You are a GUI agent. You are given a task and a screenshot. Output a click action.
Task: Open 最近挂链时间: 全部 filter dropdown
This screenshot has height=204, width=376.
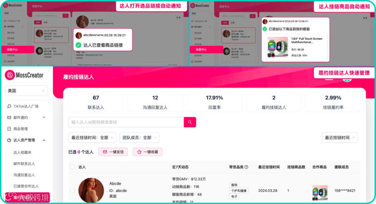pos(92,138)
